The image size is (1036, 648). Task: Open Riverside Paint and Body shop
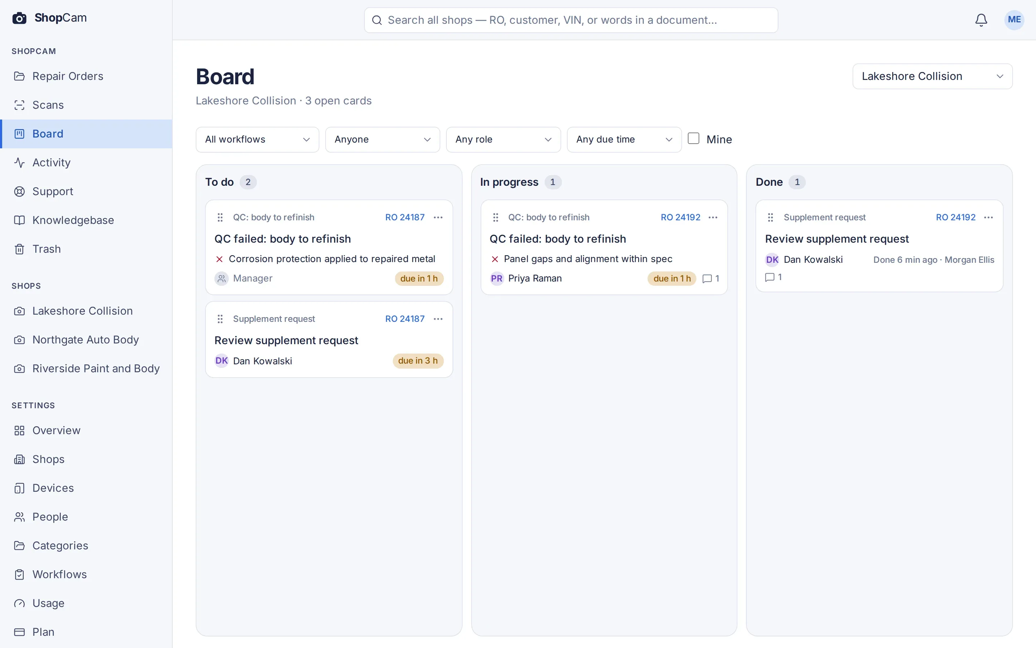pos(86,369)
